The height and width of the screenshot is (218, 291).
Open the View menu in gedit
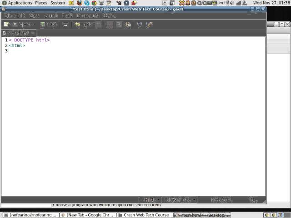[35, 15]
